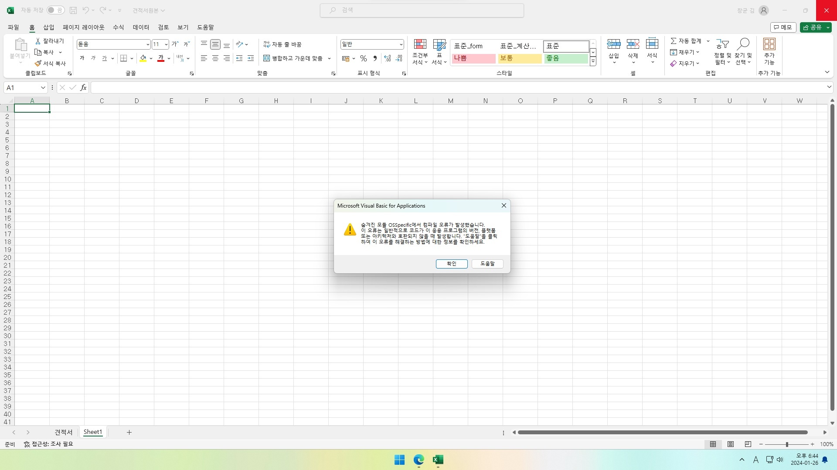Switch to the Formulas (수식) tab
The height and width of the screenshot is (470, 837).
[119, 27]
